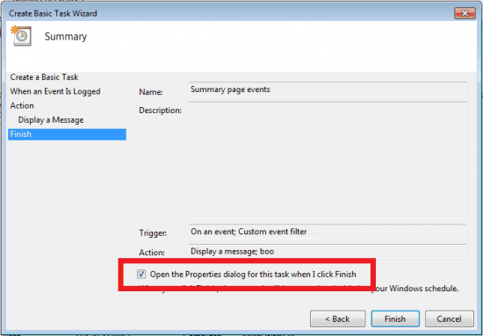483x336 pixels.
Task: Go to the Create a Basic Task step
Action: tap(44, 77)
